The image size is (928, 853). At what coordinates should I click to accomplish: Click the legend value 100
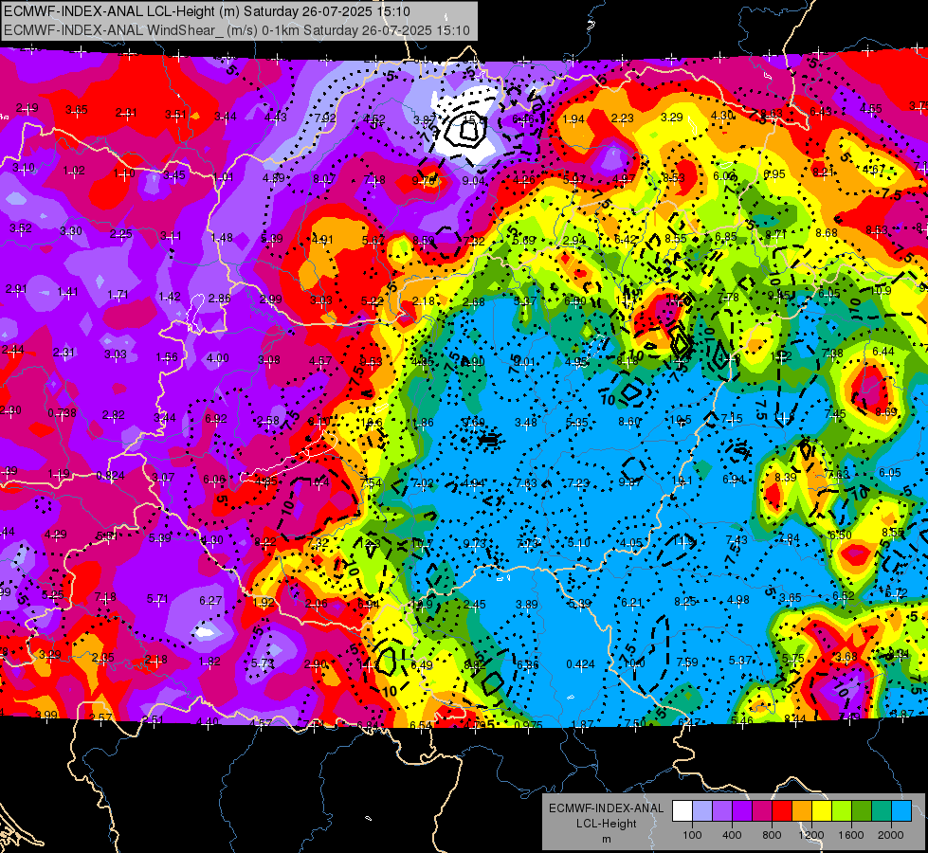[693, 835]
